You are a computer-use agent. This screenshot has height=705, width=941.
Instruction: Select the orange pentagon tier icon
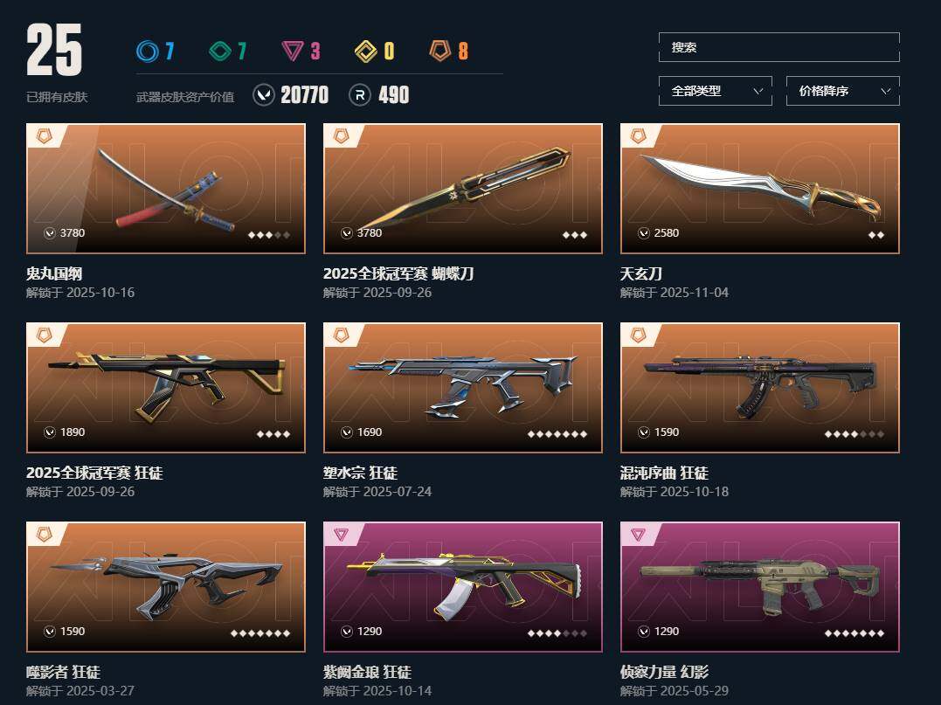[439, 51]
